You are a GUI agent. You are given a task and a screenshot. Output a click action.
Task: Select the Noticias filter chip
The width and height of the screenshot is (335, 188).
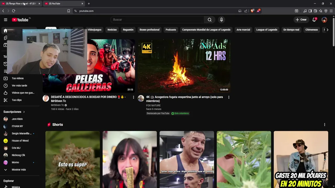(x=112, y=30)
